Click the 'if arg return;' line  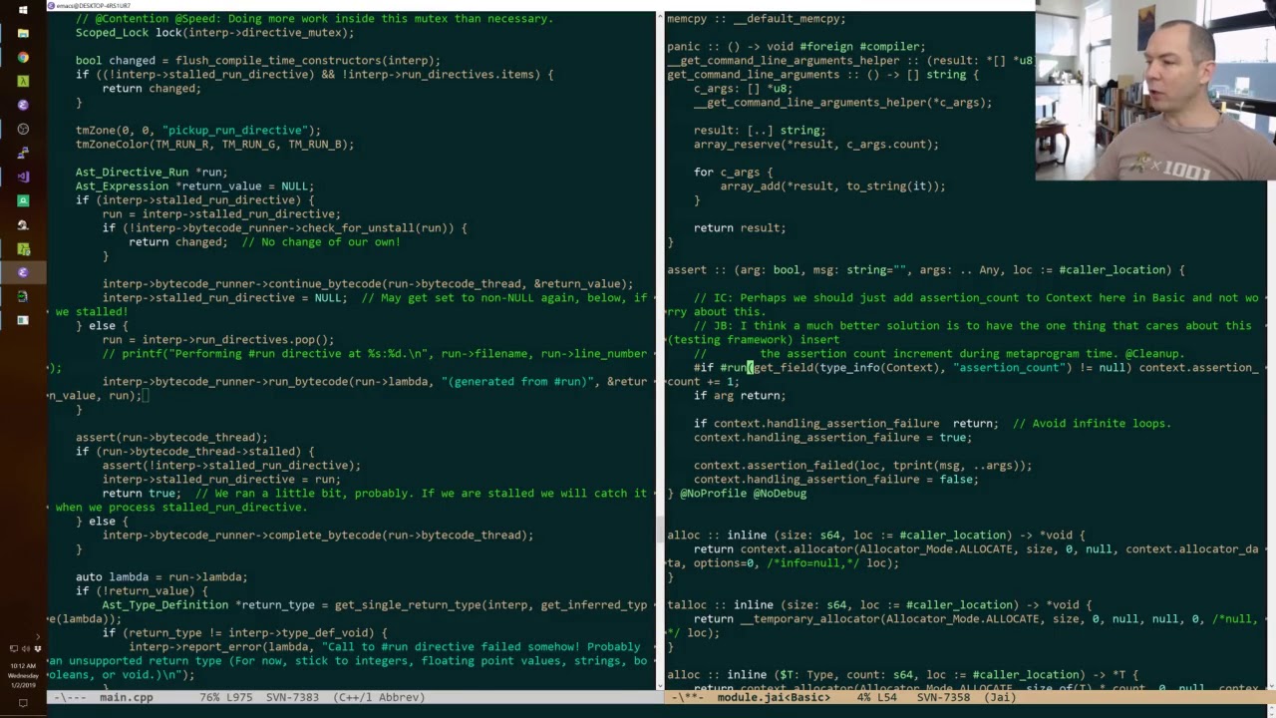click(740, 395)
